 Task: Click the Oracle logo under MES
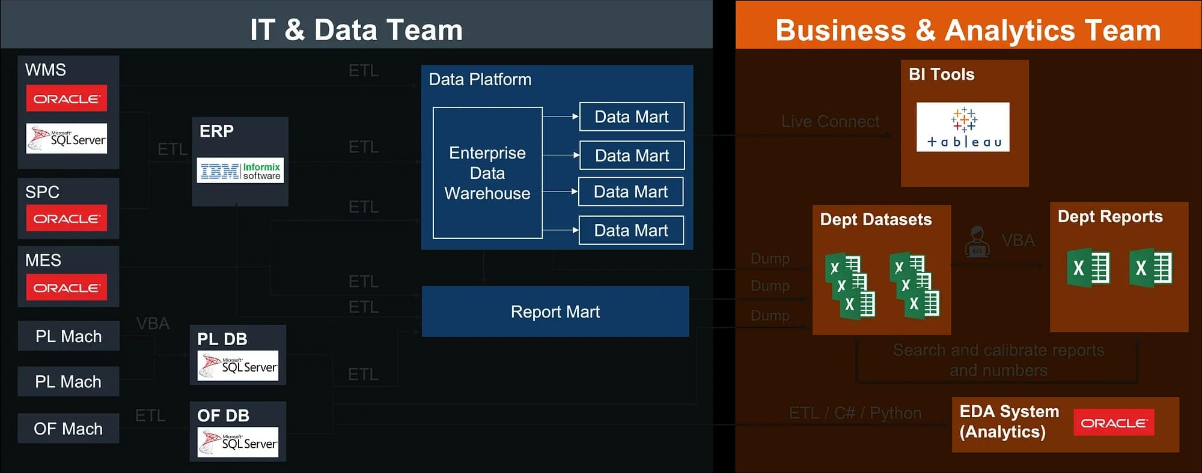coord(66,288)
